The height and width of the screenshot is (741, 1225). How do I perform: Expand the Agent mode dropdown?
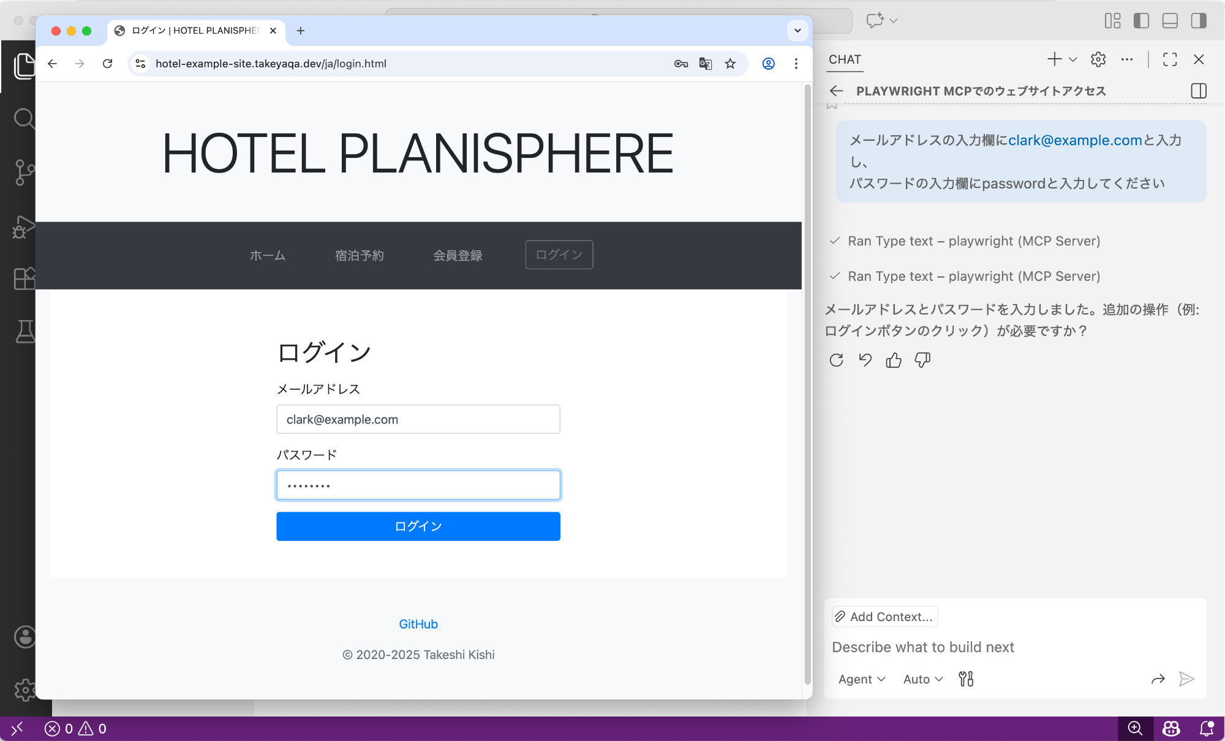coord(862,679)
